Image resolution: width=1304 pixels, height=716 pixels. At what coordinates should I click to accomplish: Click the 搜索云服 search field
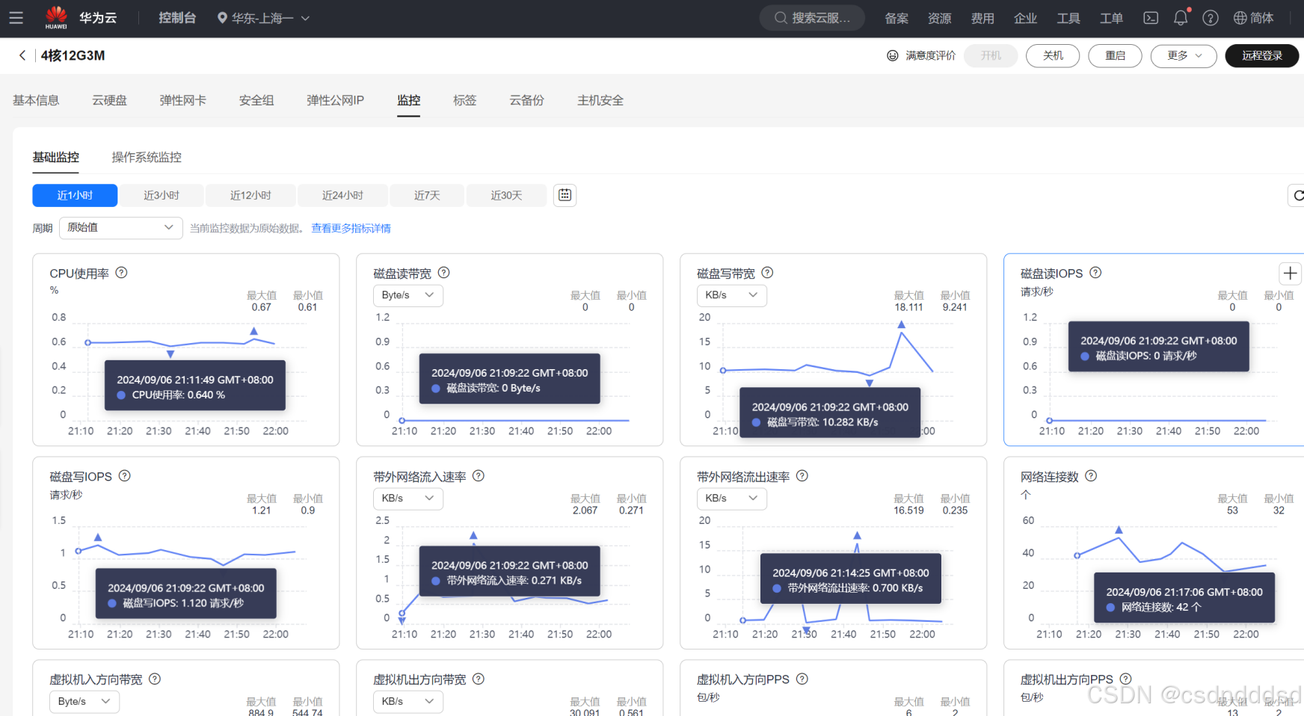pyautogui.click(x=812, y=18)
